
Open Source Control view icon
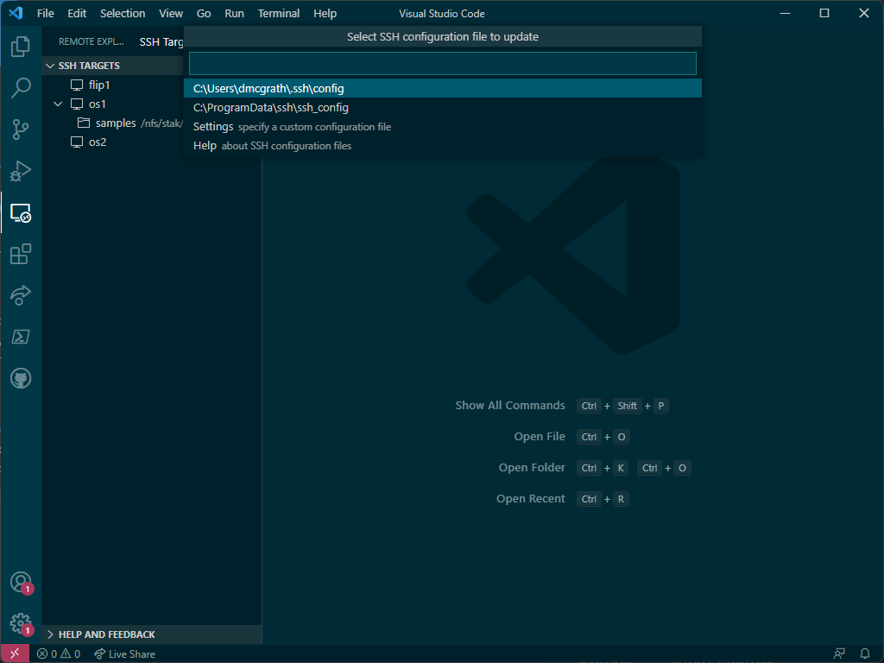(x=21, y=129)
